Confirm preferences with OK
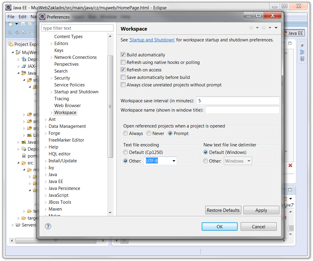The width and height of the screenshot is (313, 261). 220,226
